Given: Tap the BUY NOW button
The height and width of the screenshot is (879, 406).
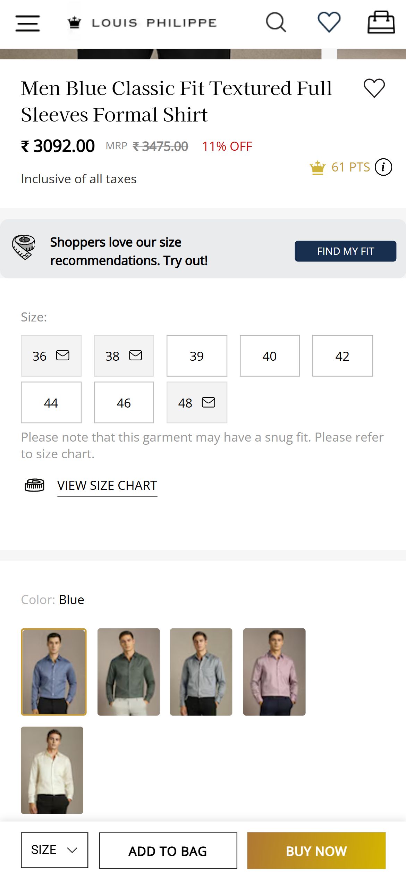Looking at the screenshot, I should coord(316,851).
